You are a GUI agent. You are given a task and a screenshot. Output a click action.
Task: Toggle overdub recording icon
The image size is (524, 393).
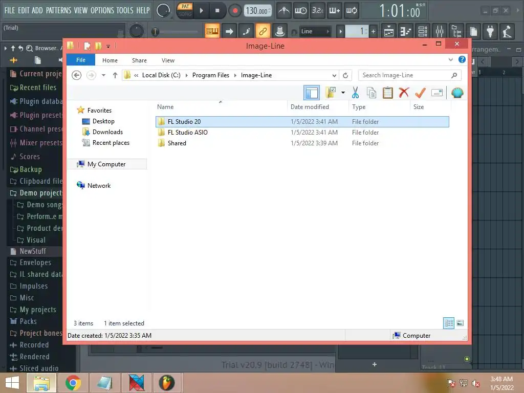[x=335, y=11]
